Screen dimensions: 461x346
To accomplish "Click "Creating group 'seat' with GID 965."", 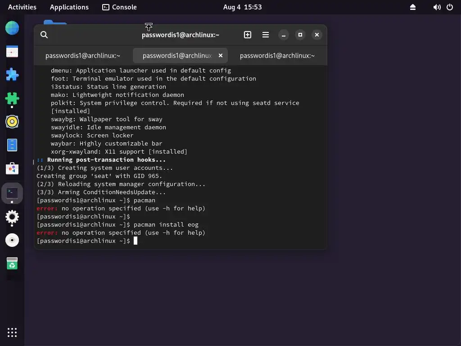I will tap(99, 176).
